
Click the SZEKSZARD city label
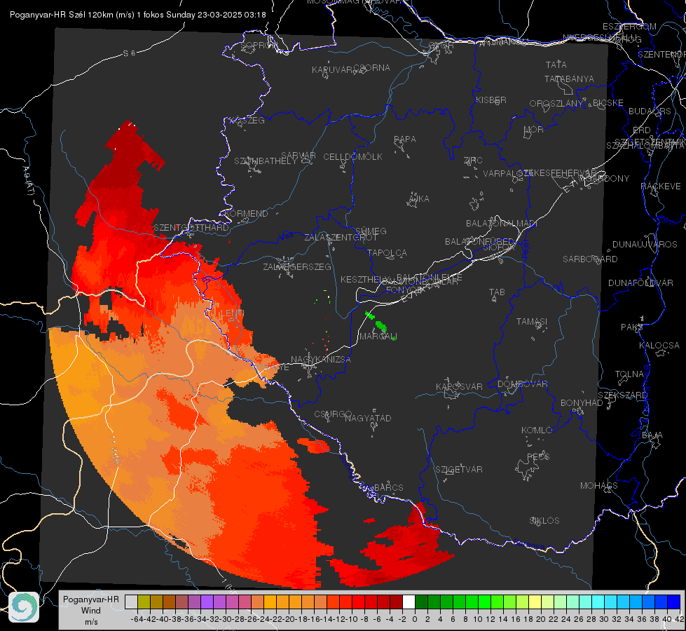click(x=622, y=395)
